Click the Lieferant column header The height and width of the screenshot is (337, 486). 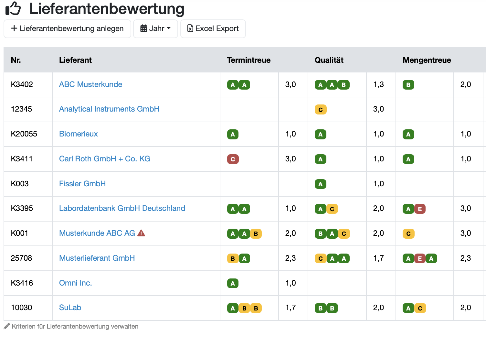75,60
